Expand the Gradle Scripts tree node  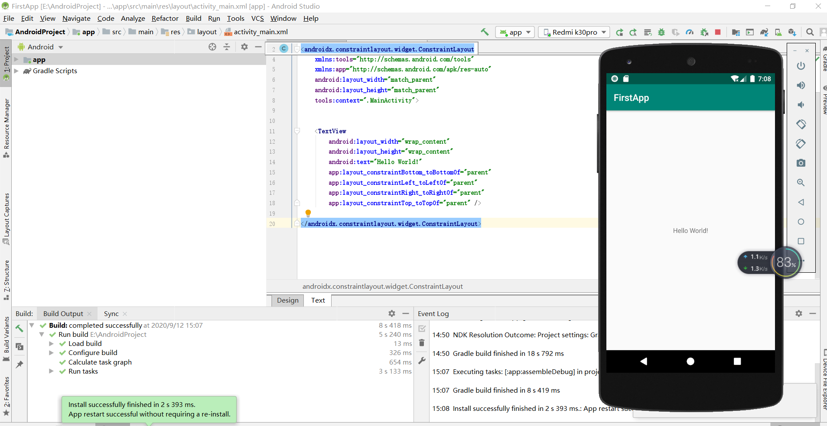[16, 71]
